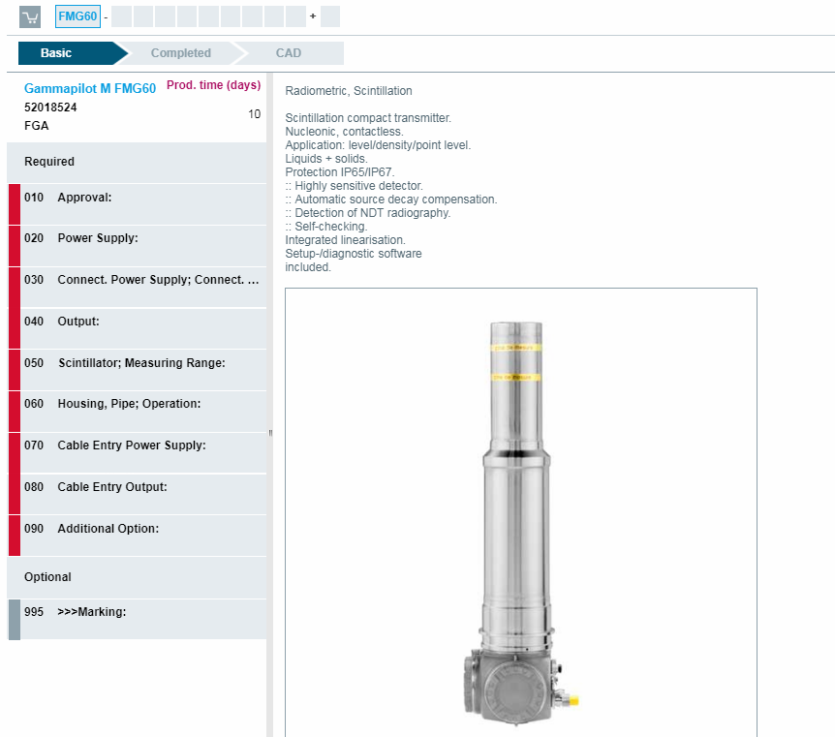Expand option 070 Cable Entry Power Supply

click(x=138, y=452)
